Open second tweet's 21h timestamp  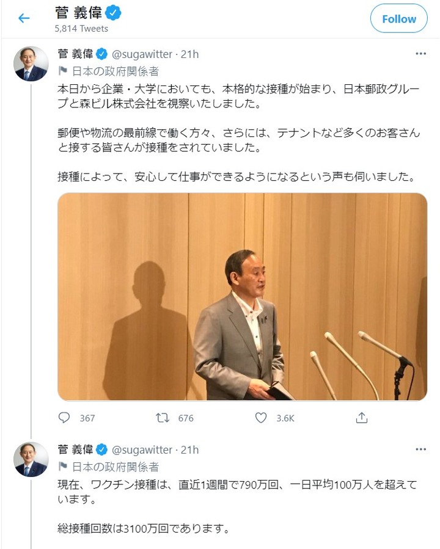[x=190, y=450]
